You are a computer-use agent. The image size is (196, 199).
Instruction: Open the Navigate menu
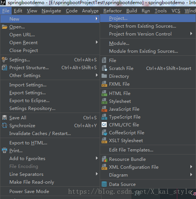click(51, 11)
